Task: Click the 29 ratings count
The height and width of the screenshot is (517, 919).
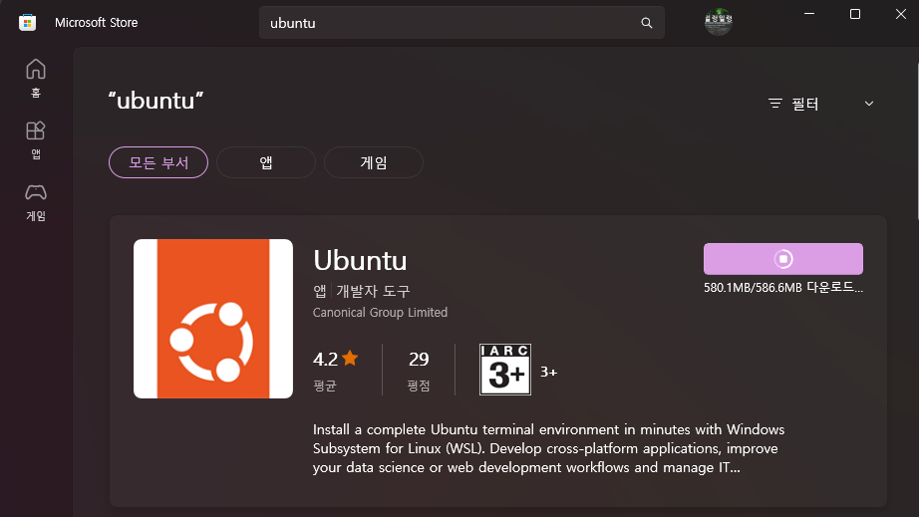Action: pos(419,359)
